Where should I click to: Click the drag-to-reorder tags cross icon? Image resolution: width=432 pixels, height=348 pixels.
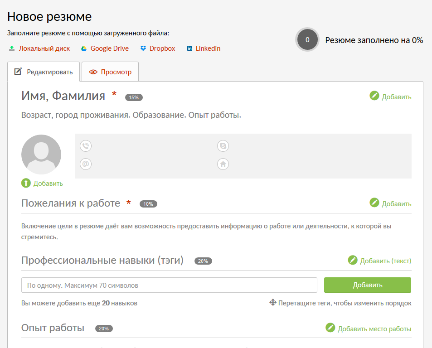click(273, 302)
